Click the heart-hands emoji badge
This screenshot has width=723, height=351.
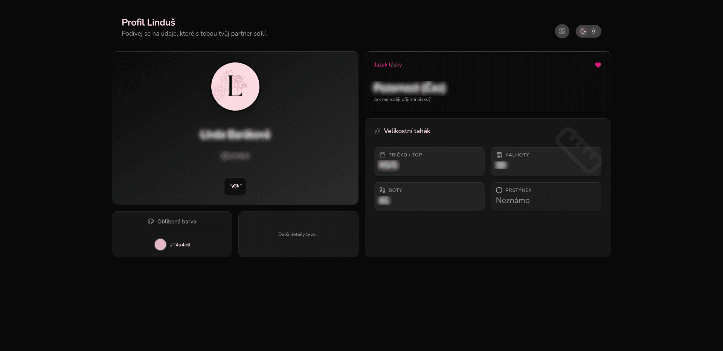pyautogui.click(x=235, y=186)
